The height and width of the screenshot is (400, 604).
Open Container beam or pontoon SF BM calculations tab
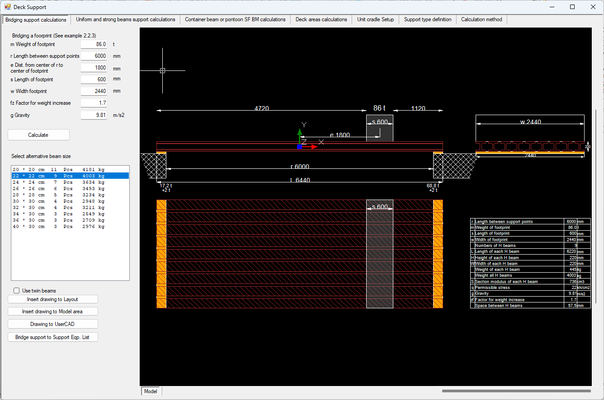pos(235,19)
